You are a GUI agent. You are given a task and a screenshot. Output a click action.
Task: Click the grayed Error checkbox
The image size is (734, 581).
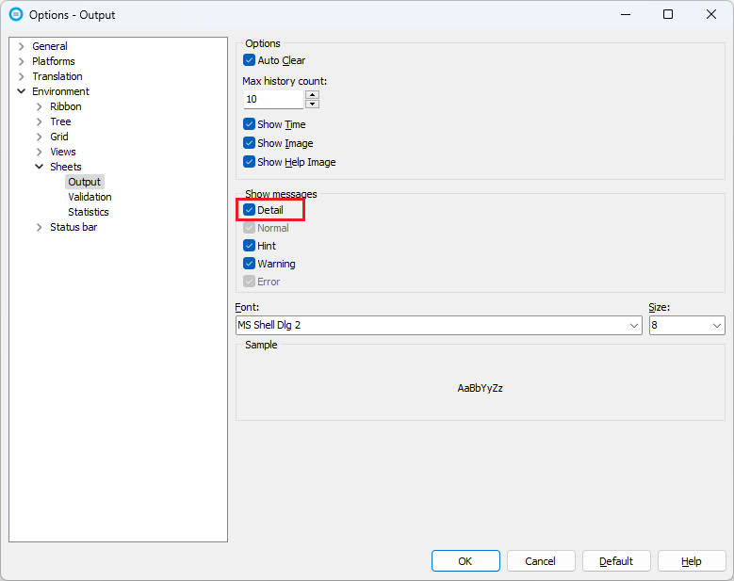[249, 282]
